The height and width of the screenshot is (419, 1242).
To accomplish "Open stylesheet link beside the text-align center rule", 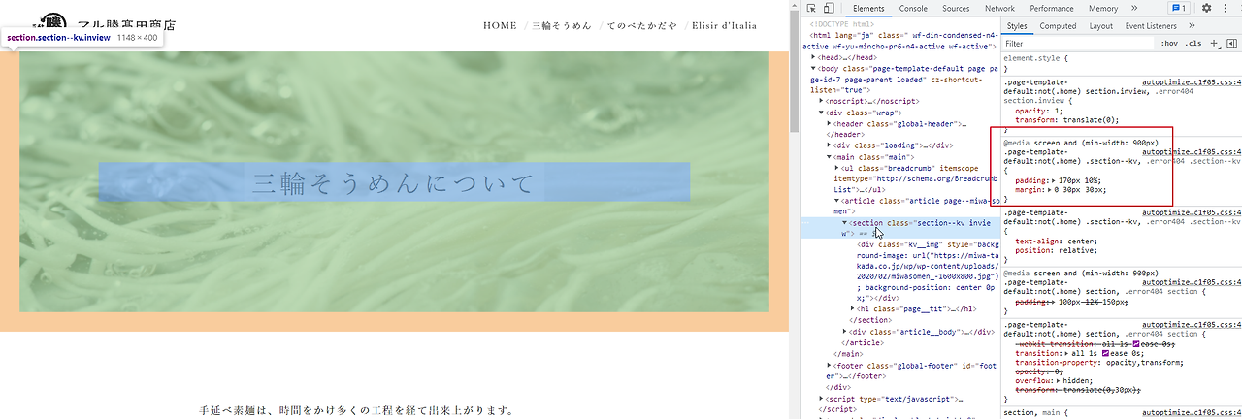I will [x=1192, y=212].
